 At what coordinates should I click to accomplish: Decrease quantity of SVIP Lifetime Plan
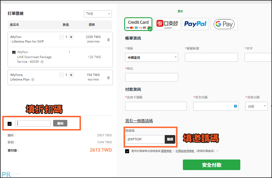click(x=62, y=37)
